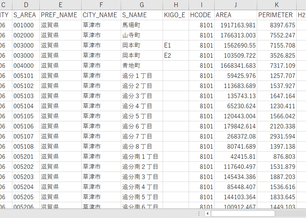Click the PERIMETER header cell

coord(277,15)
